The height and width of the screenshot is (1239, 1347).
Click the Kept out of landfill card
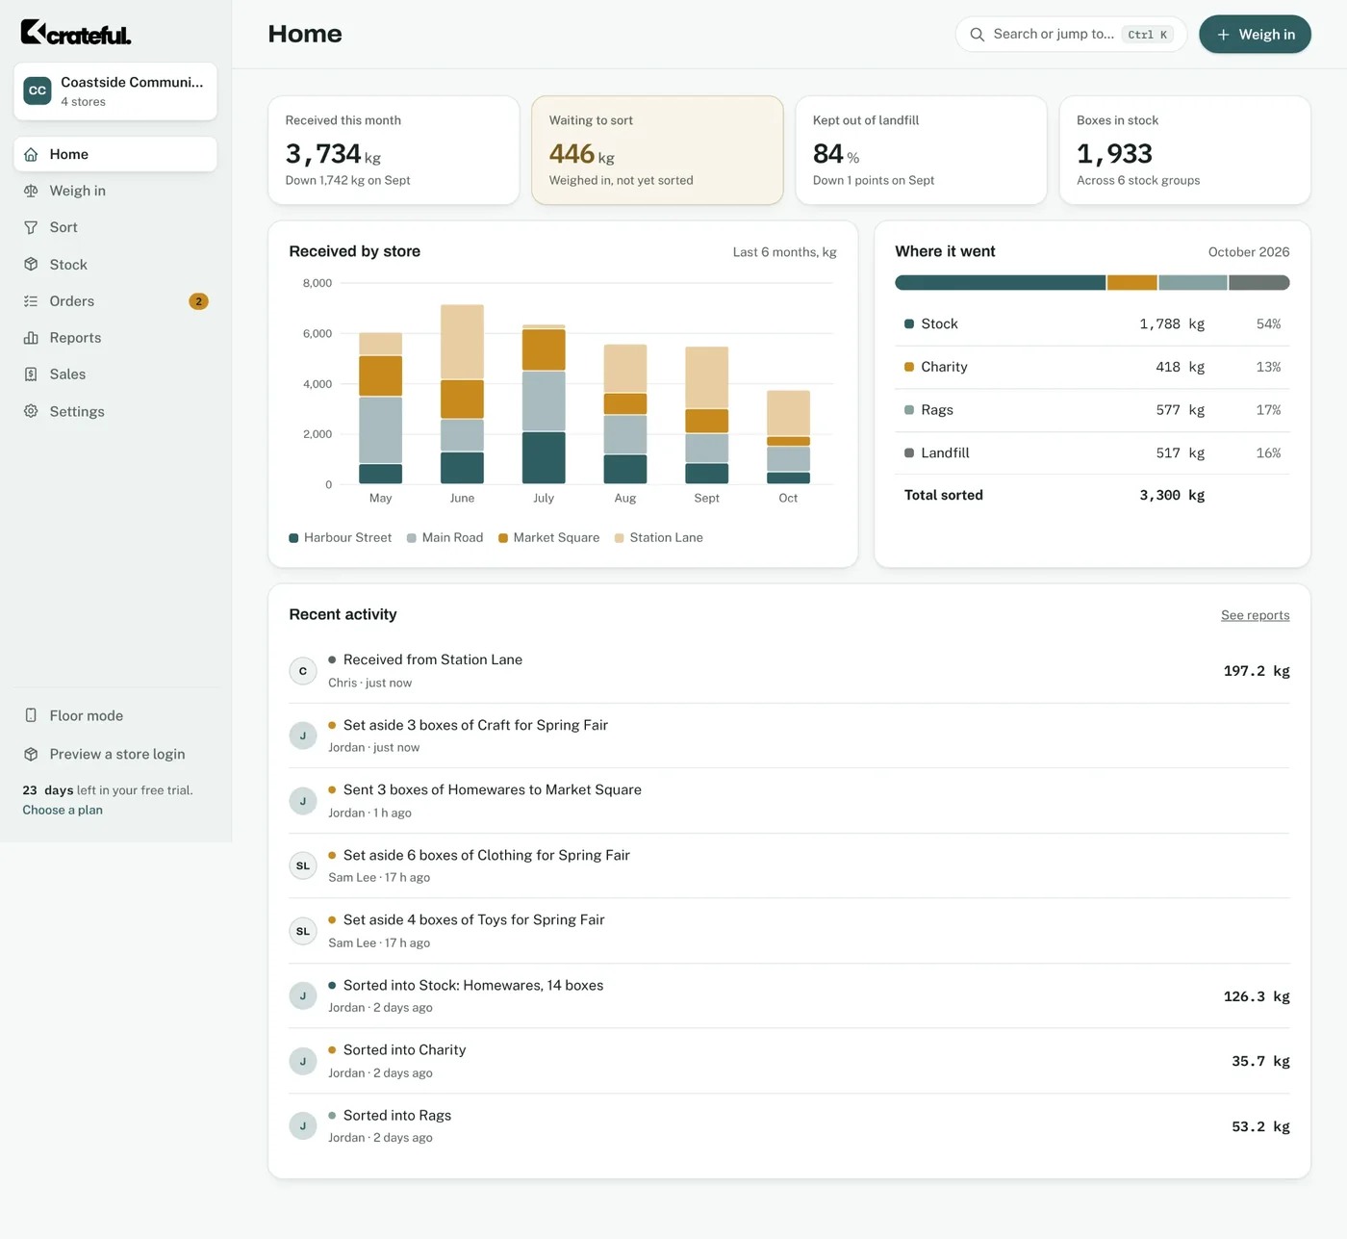921,150
